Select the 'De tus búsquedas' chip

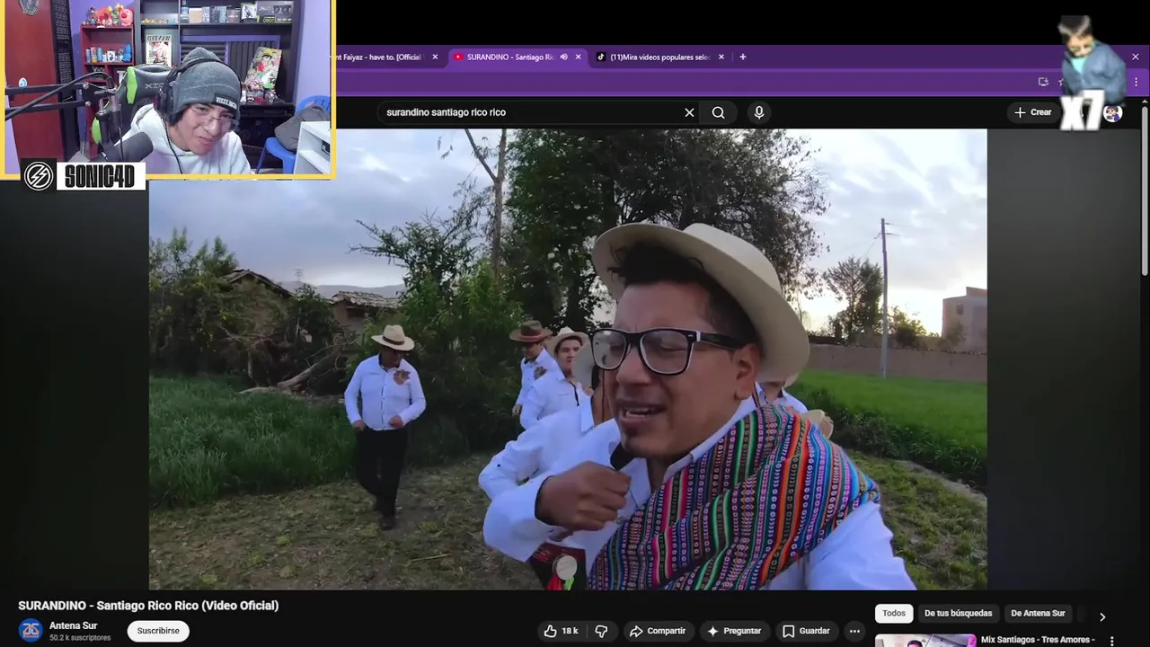[x=958, y=614]
